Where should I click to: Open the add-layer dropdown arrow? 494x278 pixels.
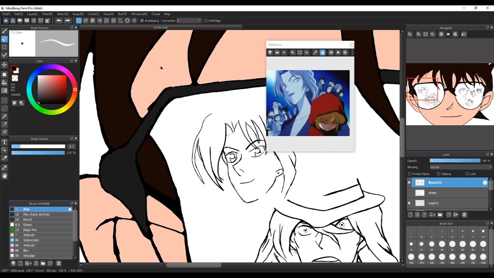tap(435, 215)
